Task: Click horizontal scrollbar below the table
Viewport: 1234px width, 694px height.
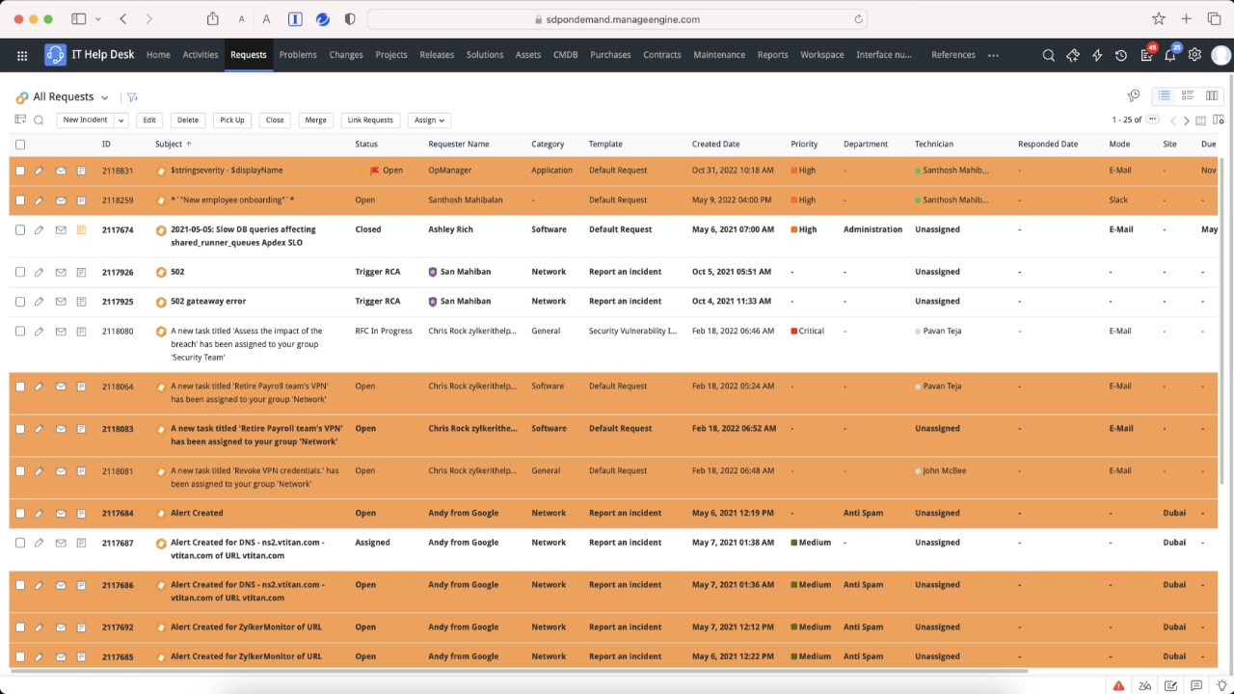Action: pos(521,671)
